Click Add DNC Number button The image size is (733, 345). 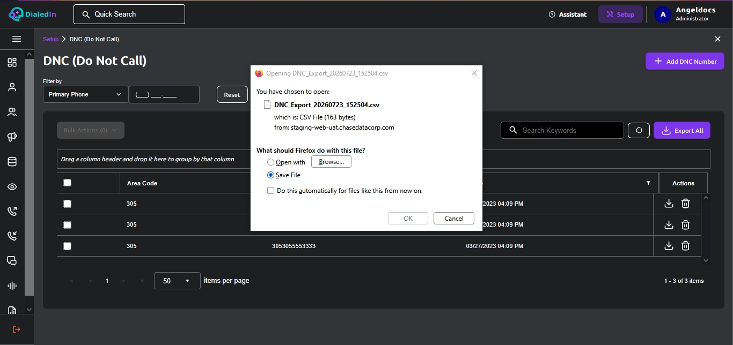(685, 61)
